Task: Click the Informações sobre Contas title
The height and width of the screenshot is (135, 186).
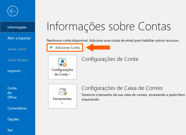Action: (x=109, y=26)
